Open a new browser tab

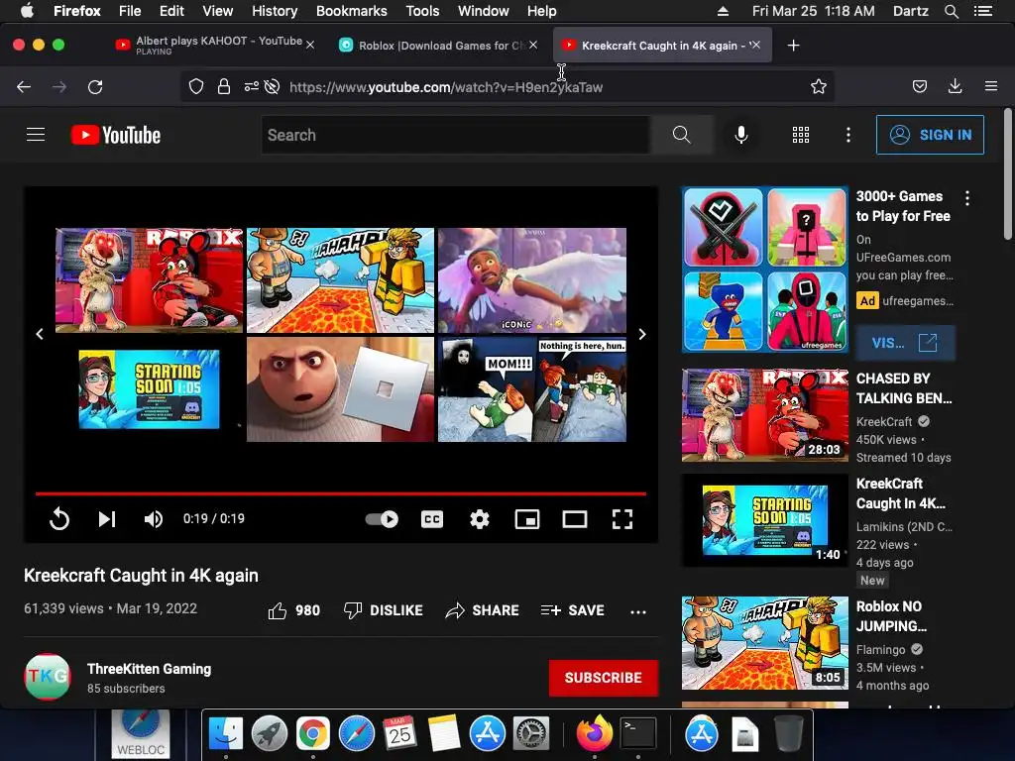point(793,45)
